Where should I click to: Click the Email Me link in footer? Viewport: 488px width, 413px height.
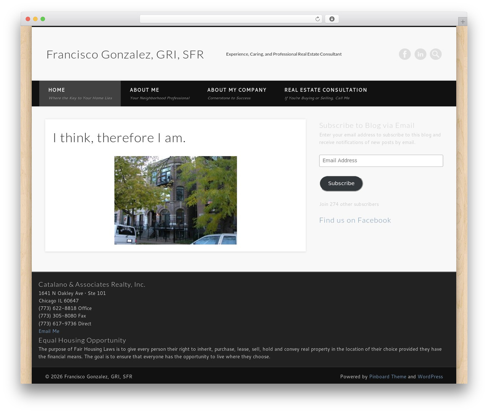49,331
